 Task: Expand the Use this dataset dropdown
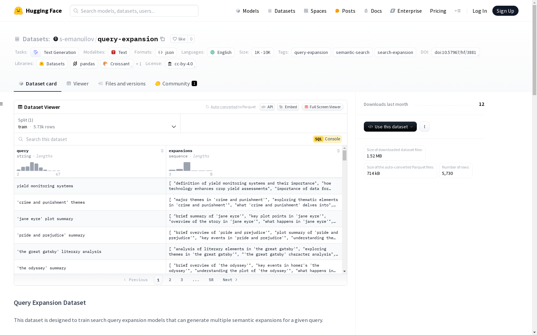click(390, 127)
